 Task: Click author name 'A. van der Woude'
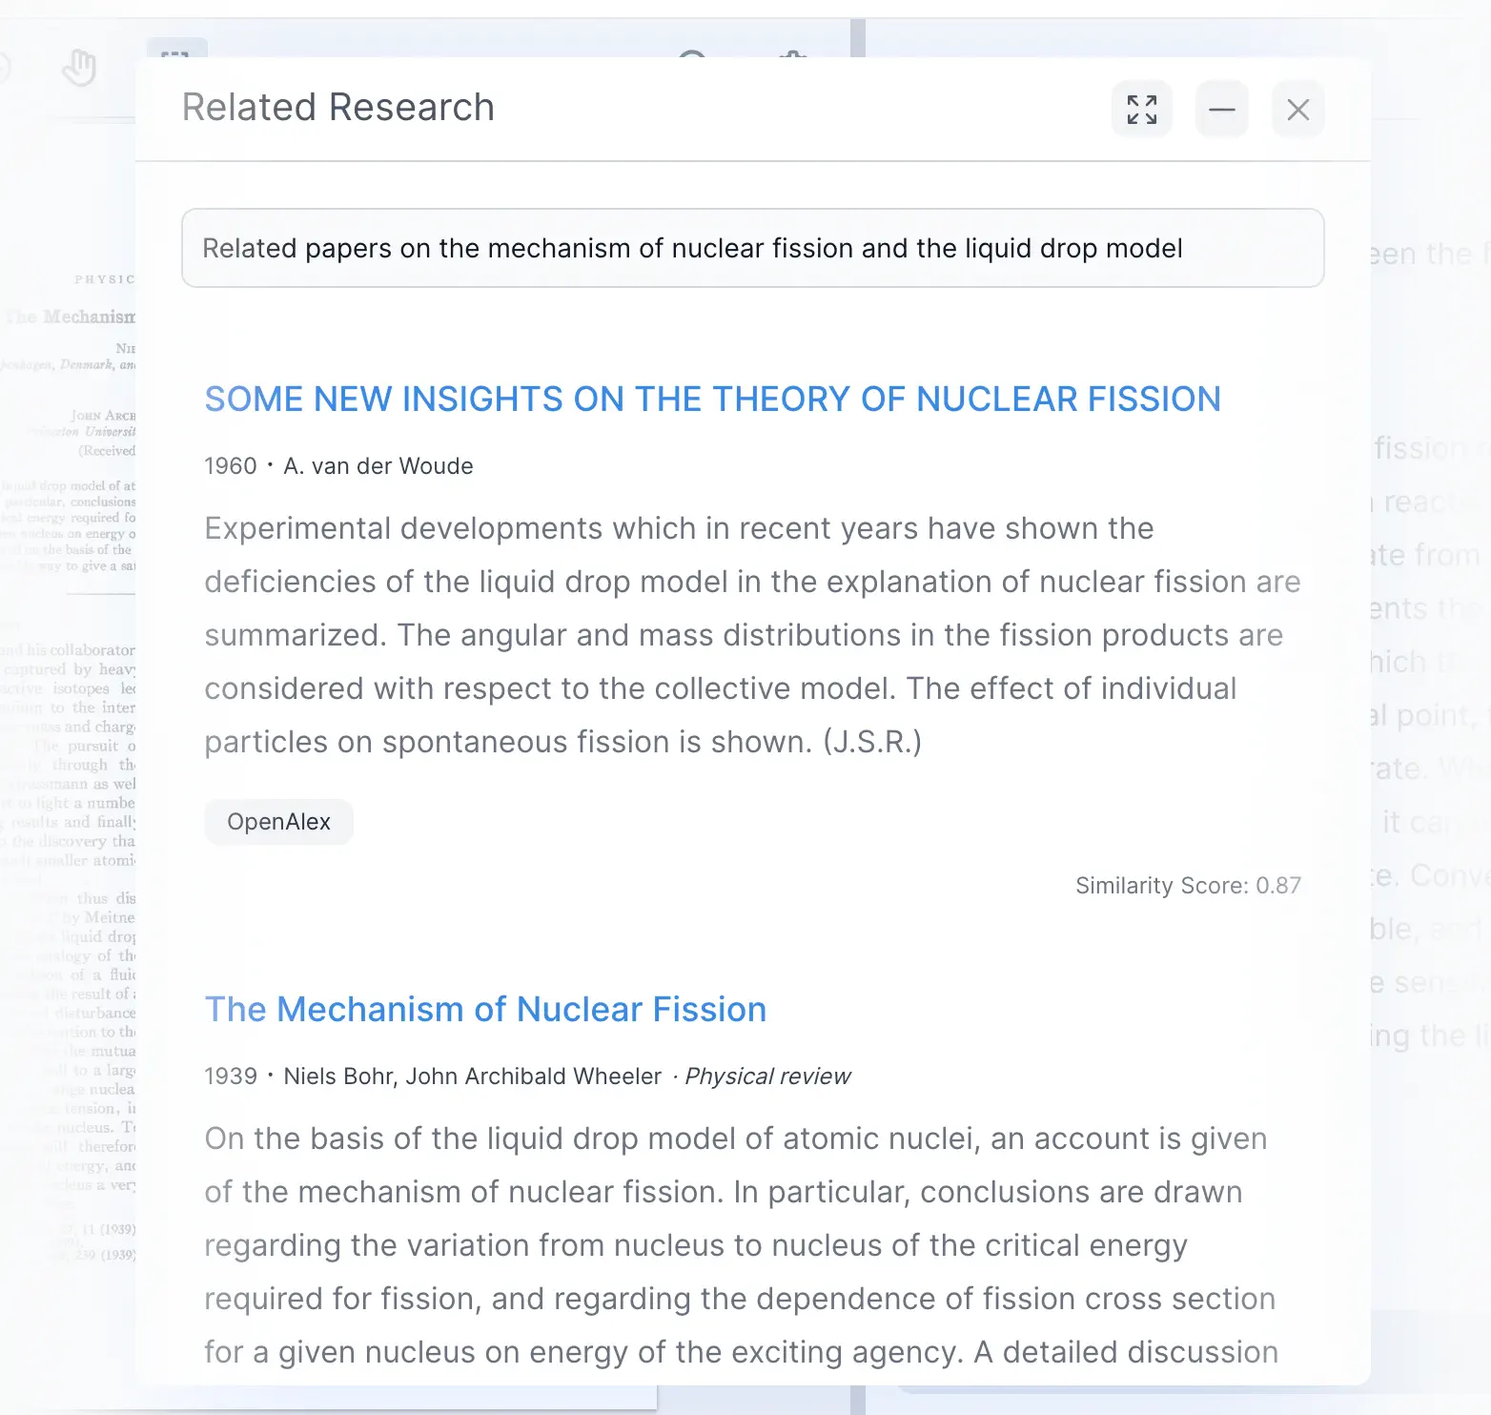click(x=378, y=465)
